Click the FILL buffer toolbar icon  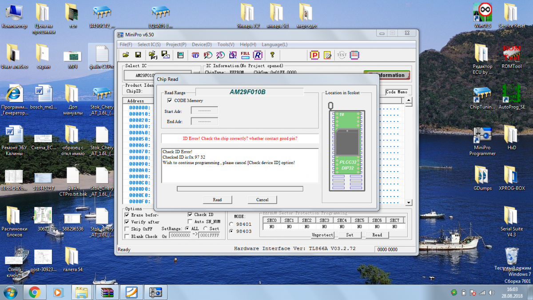[245, 55]
